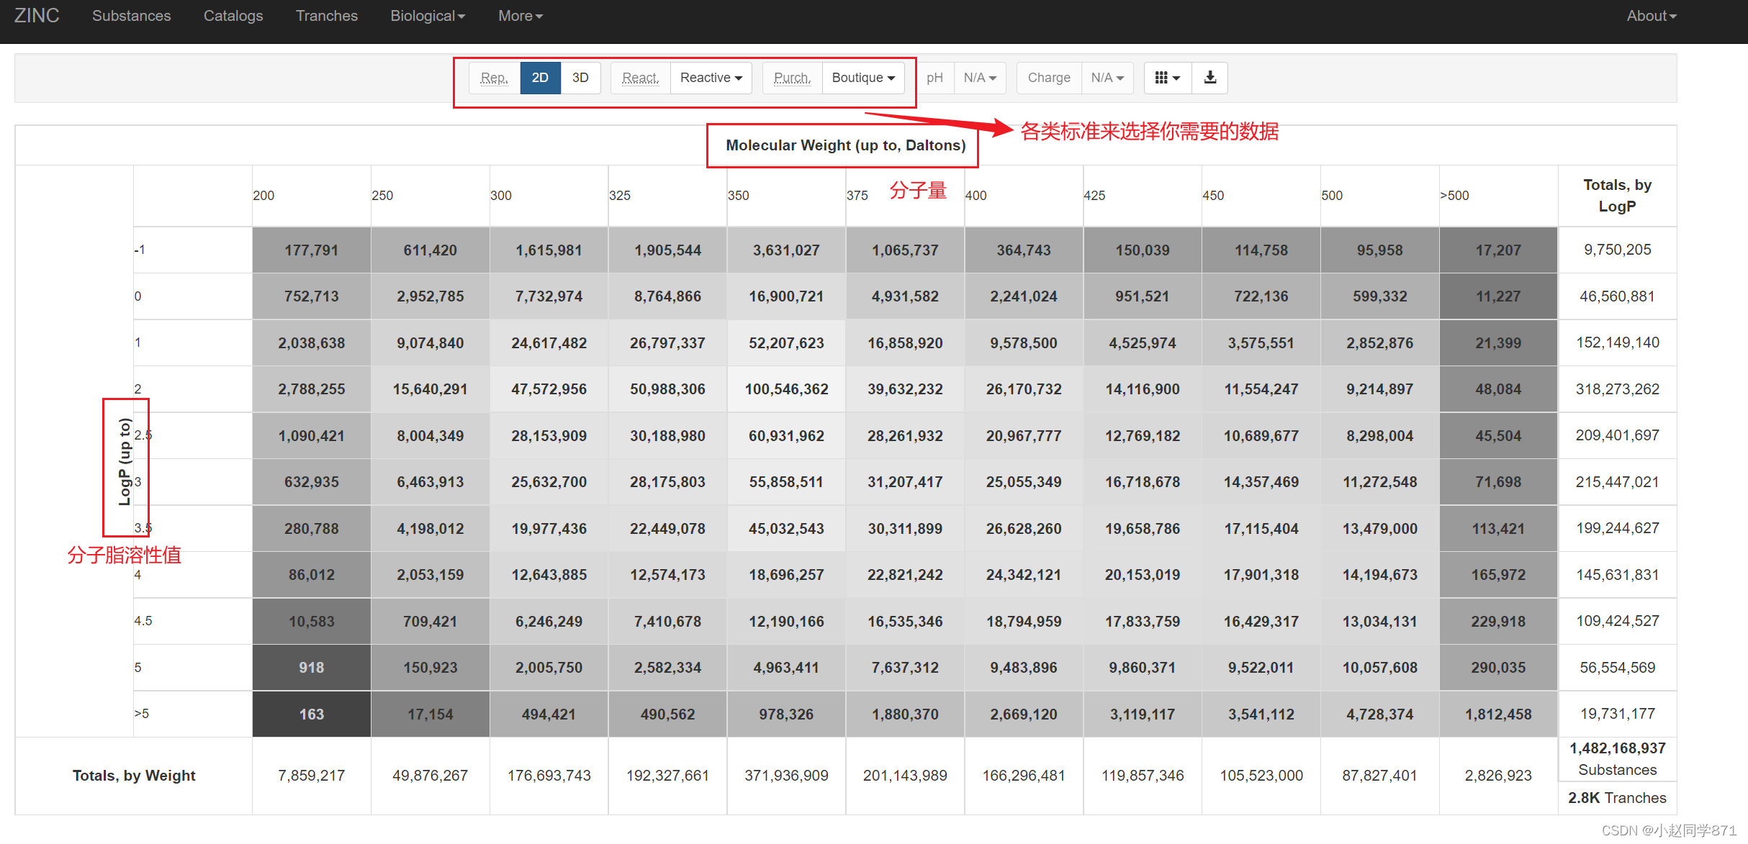Go to the Substances page
Image resolution: width=1748 pixels, height=844 pixels.
131,16
